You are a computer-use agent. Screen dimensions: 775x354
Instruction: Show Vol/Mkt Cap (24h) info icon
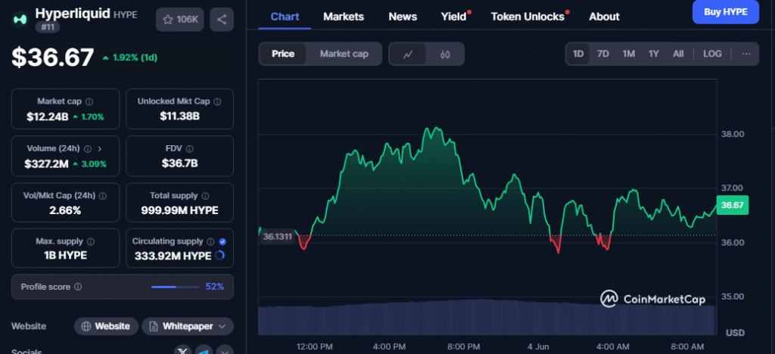coord(103,196)
